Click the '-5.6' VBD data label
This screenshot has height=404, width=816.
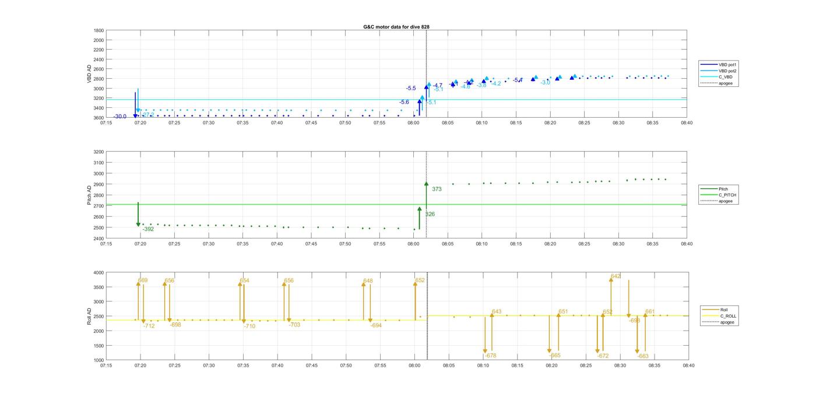coord(404,102)
